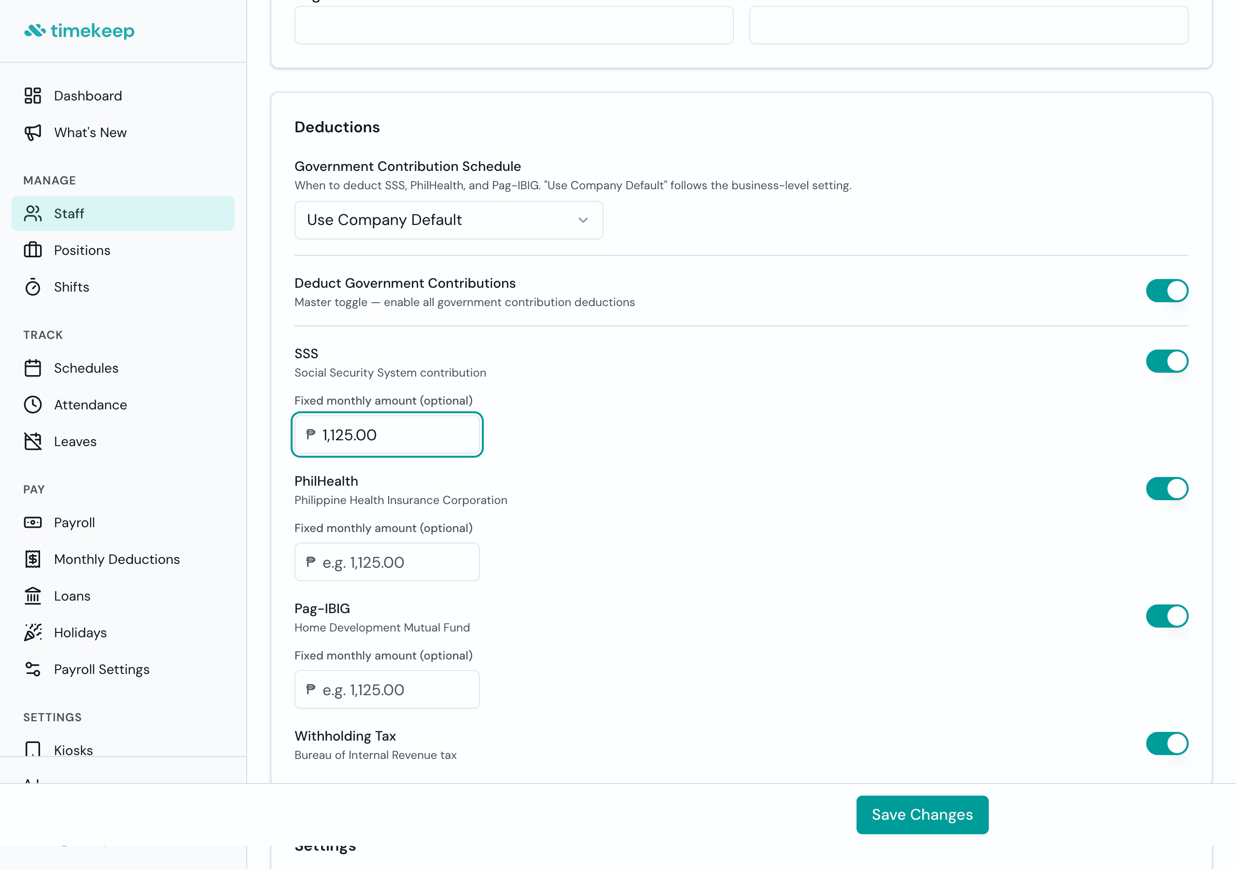Click the Dashboard grid icon
The image size is (1236, 869).
coord(33,96)
